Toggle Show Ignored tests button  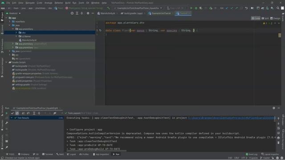pos(17,113)
